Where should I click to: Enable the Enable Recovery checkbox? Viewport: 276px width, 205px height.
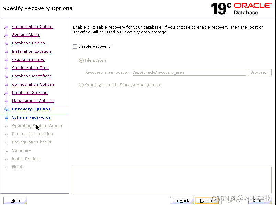point(75,46)
